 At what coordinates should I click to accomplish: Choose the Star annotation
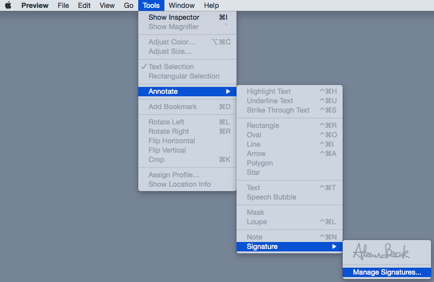(x=289, y=172)
